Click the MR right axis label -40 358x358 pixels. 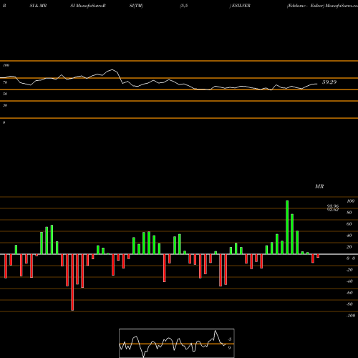pos(349,281)
